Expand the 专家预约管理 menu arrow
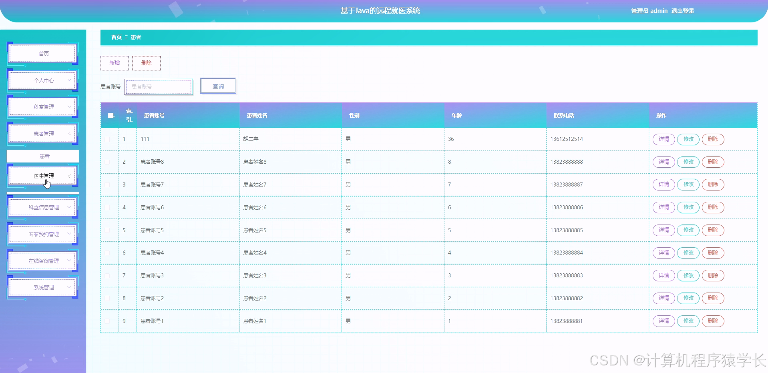The height and width of the screenshot is (373, 768). click(69, 234)
